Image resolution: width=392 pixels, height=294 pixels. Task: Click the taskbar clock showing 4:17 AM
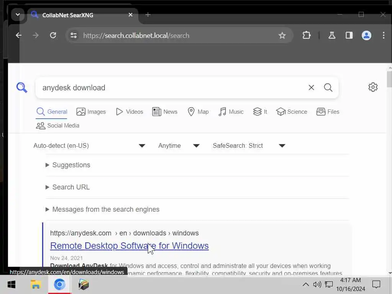[351, 284]
